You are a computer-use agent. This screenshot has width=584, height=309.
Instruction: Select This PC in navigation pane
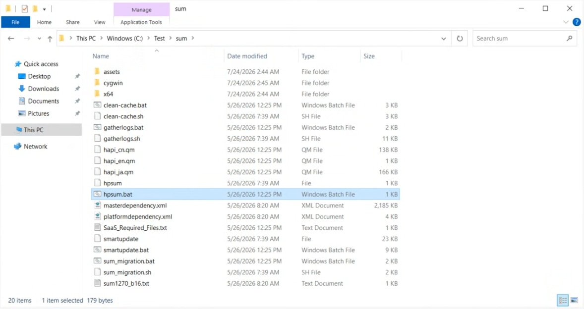coord(41,130)
